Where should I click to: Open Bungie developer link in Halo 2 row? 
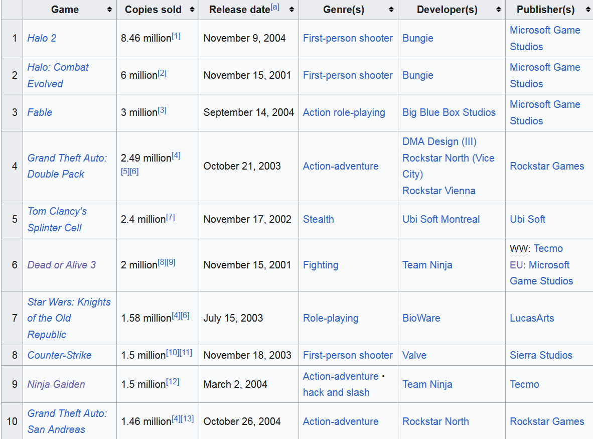pos(418,38)
